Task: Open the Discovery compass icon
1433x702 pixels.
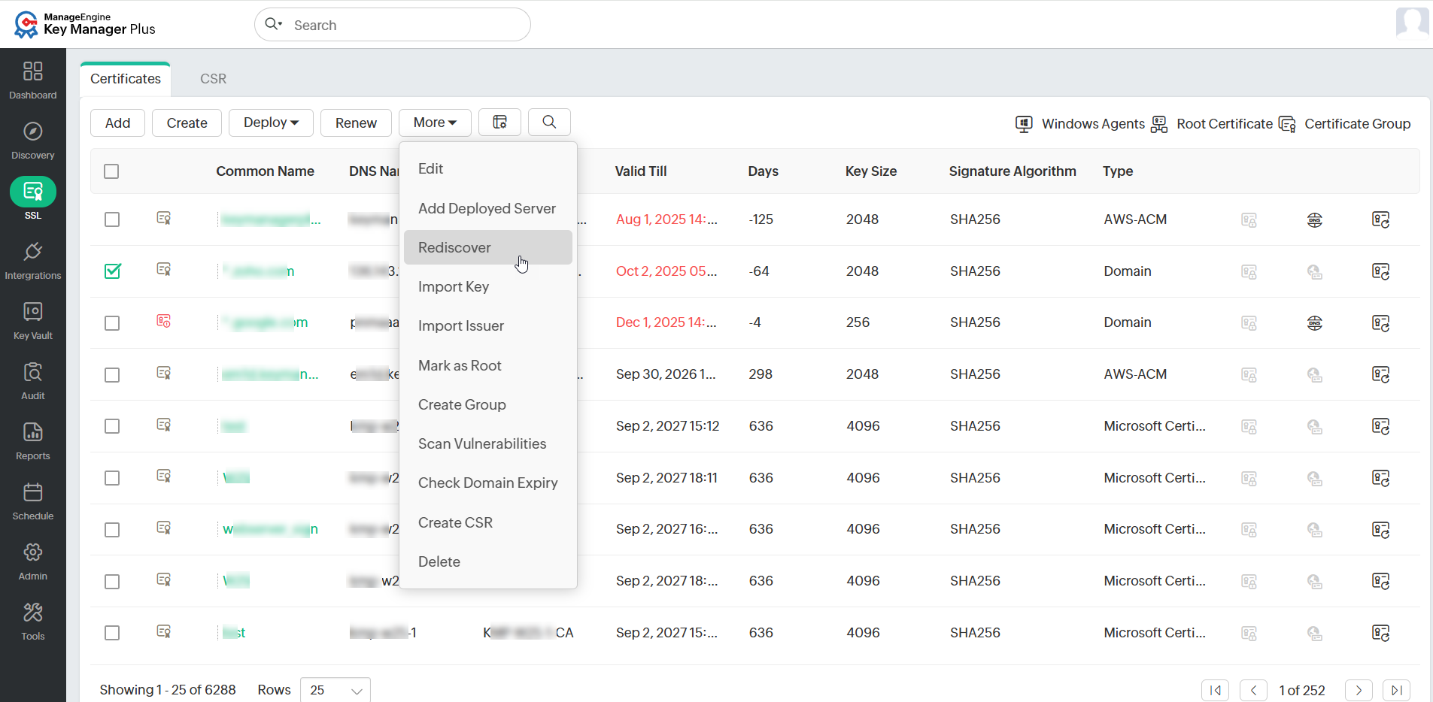Action: point(32,132)
